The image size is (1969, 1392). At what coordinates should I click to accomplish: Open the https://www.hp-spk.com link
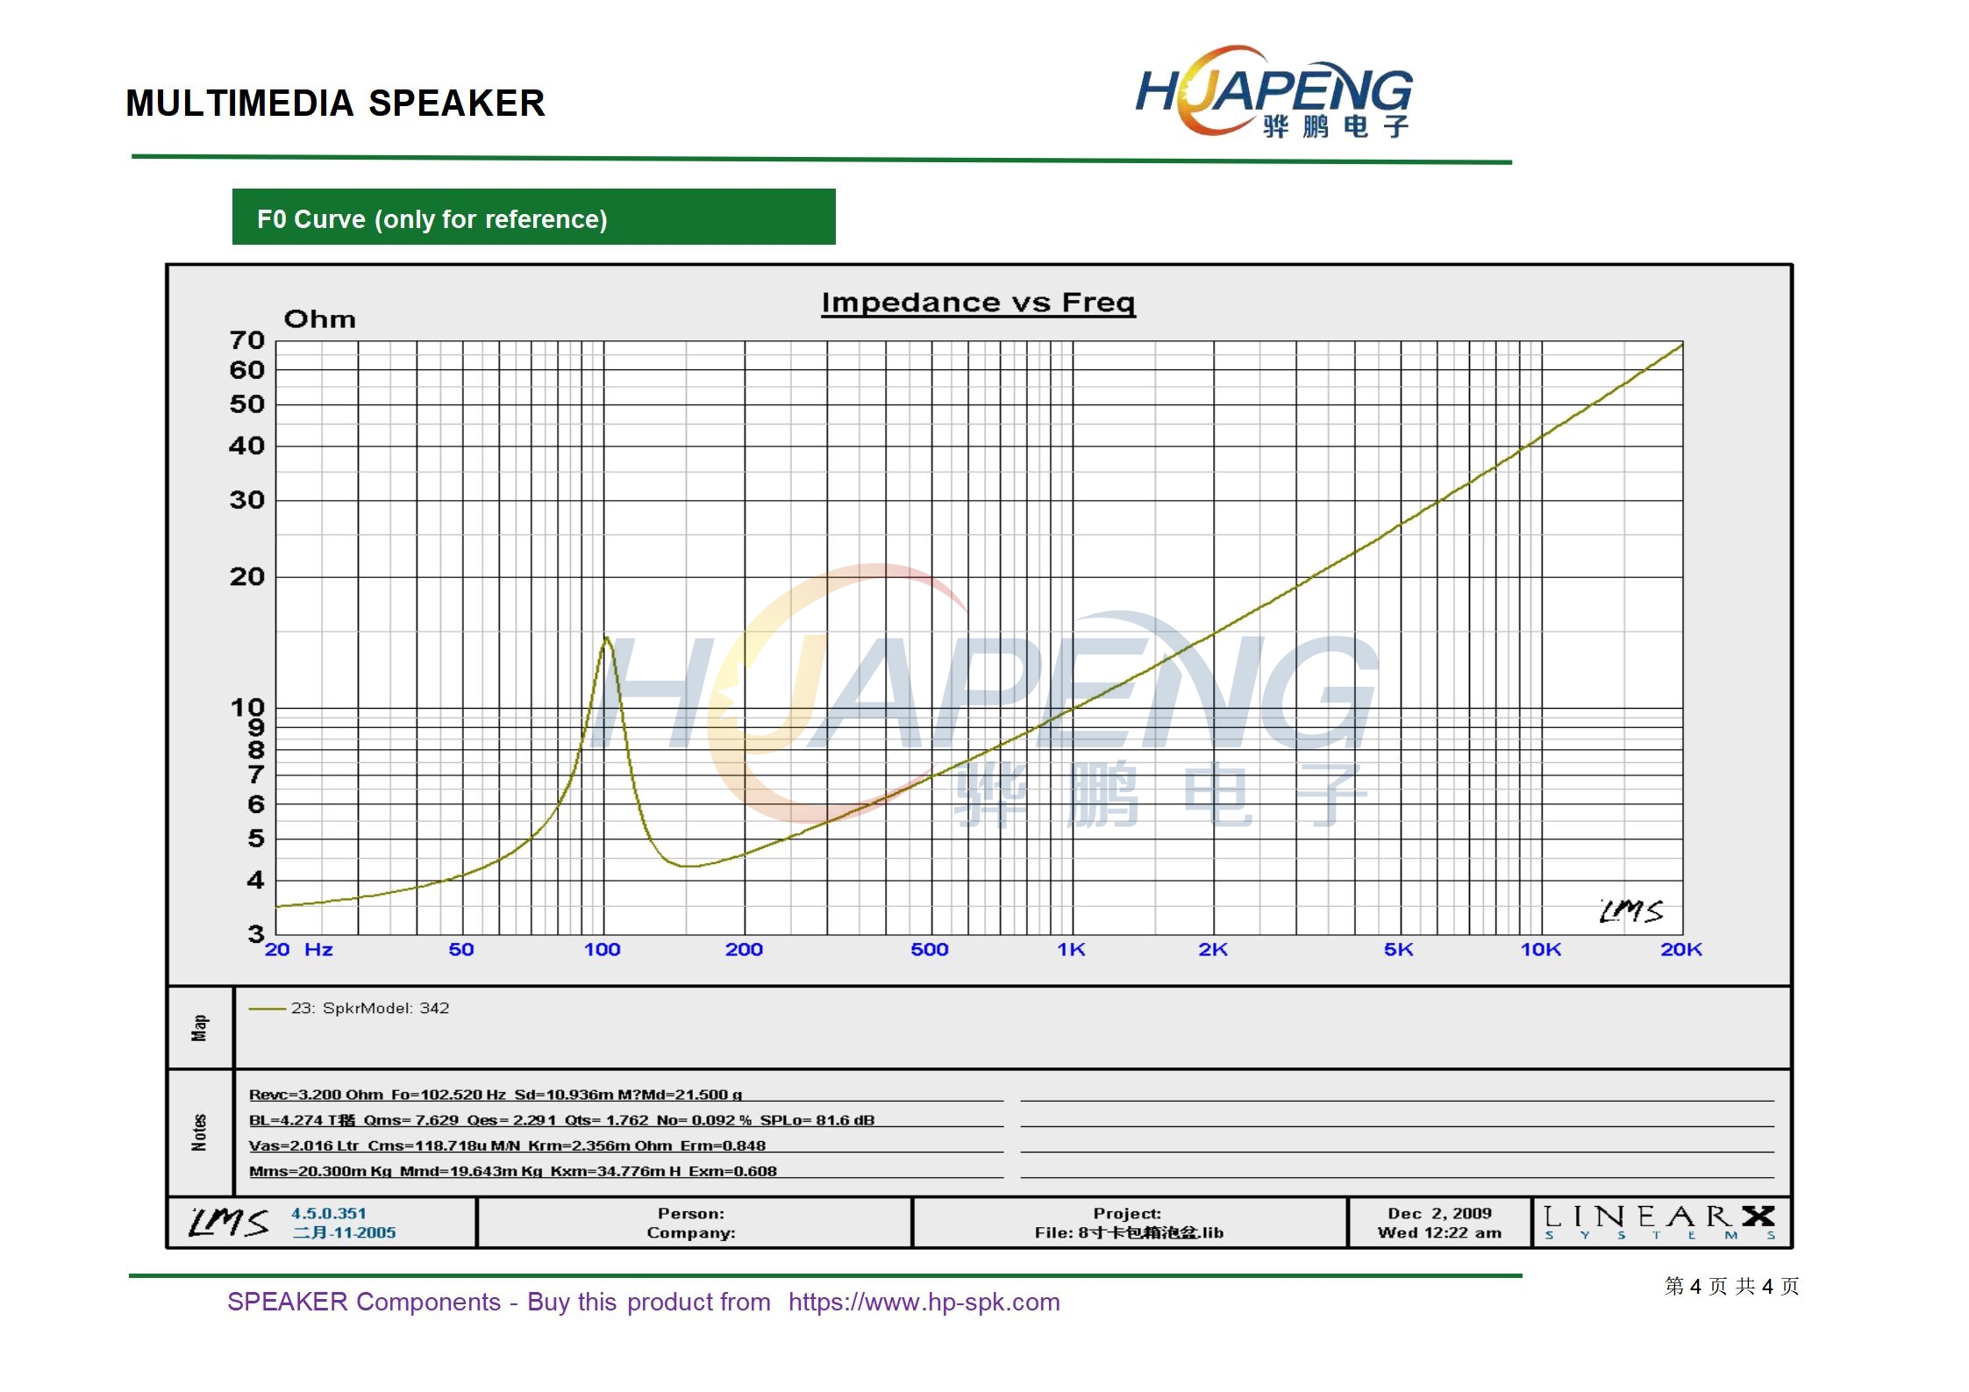[924, 1302]
